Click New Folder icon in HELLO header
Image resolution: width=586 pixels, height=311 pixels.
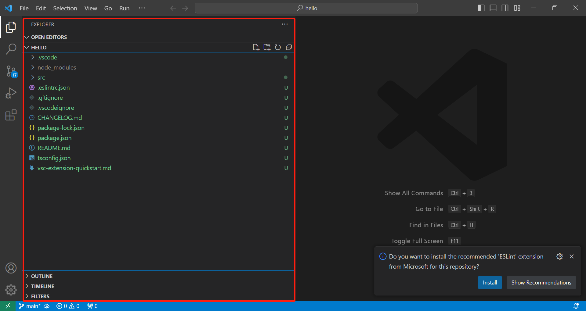click(267, 47)
